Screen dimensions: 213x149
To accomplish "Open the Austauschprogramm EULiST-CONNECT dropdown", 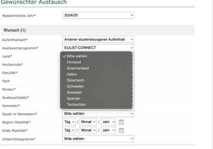I will point(99,47).
